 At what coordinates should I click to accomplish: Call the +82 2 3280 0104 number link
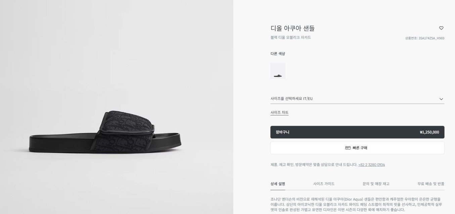click(371, 165)
